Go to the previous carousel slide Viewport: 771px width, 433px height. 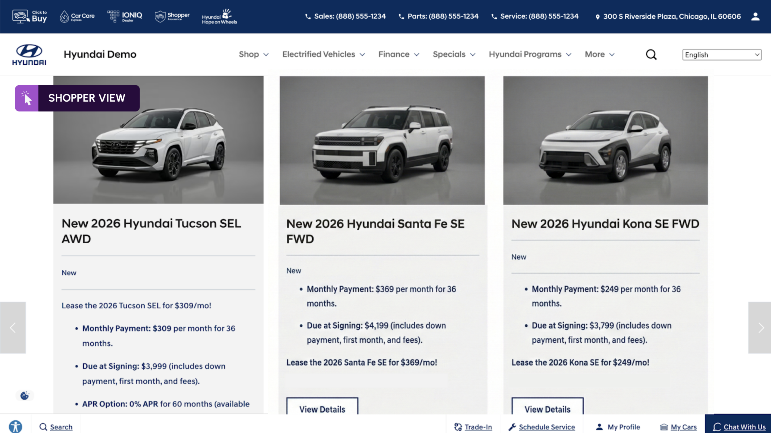13,328
